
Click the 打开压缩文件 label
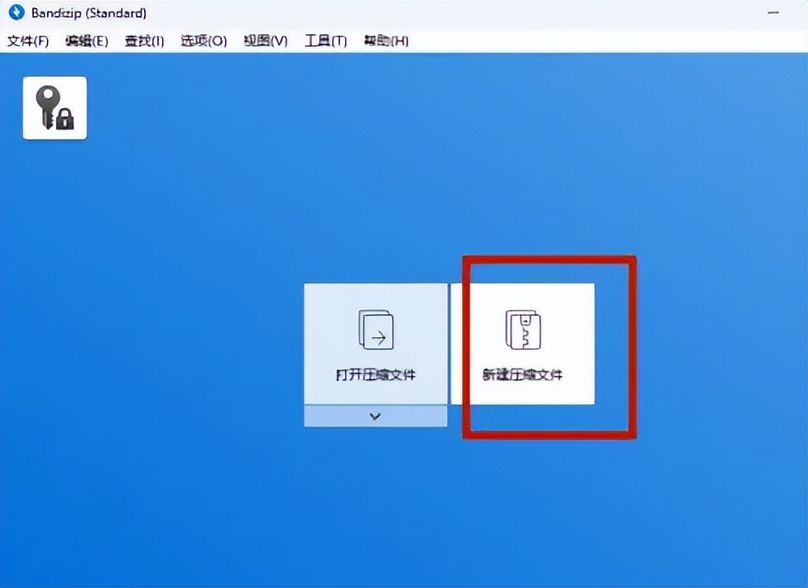[376, 375]
